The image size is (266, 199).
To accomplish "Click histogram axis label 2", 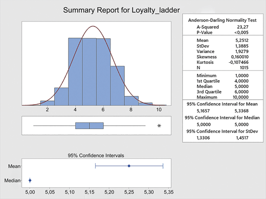I will 48,110.
